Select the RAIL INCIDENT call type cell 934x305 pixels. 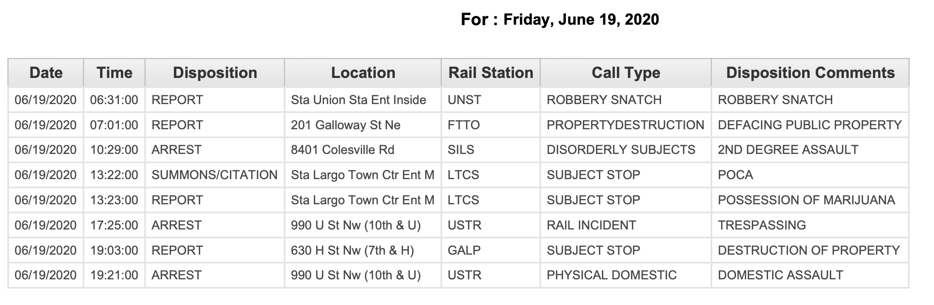click(626, 225)
